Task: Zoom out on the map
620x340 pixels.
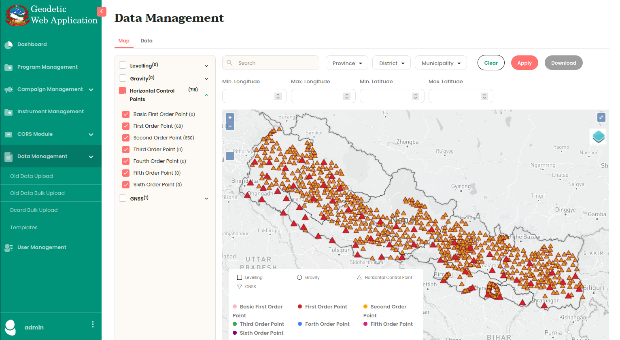Action: coord(230,127)
